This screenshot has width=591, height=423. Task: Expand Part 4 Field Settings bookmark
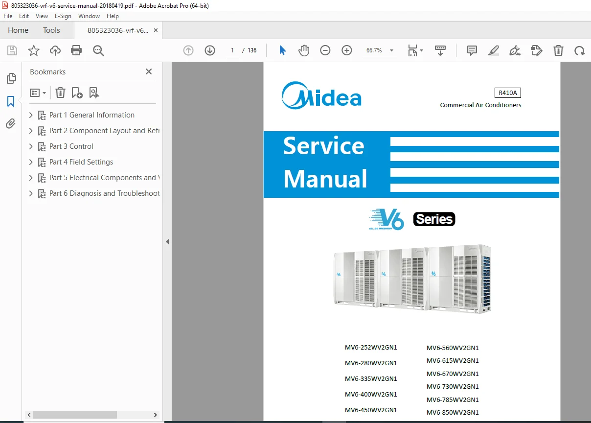click(31, 162)
